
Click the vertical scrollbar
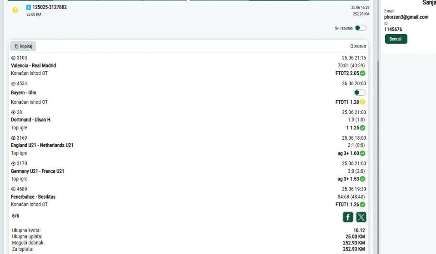point(378,157)
